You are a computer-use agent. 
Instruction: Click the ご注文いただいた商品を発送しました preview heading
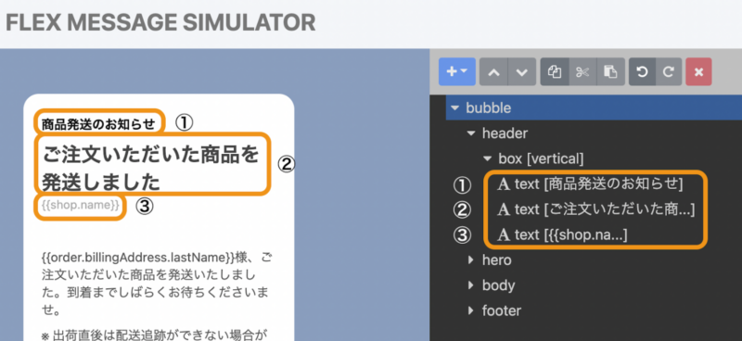151,168
